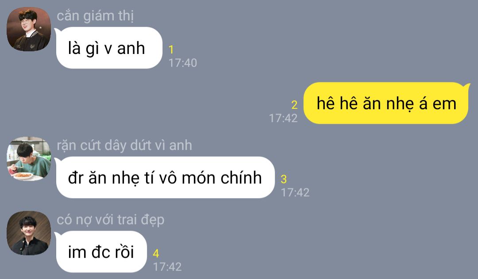Tap sender name có nợ với trai đẹp

pos(110,220)
